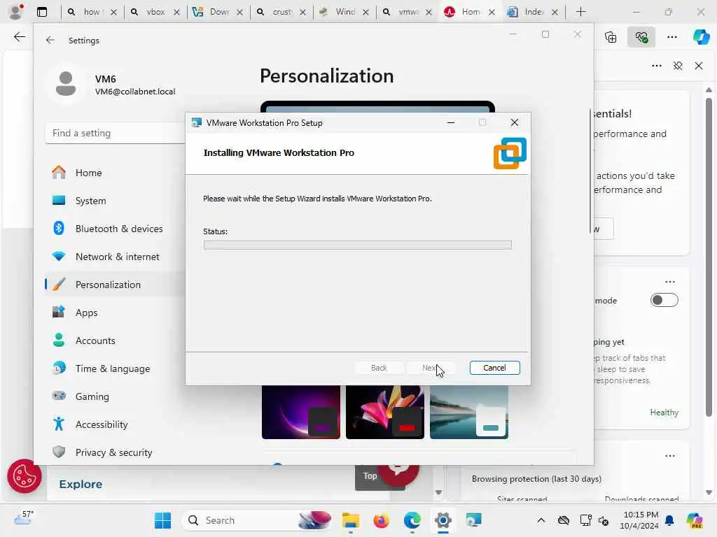
Task: Switch to the 'vbox' browser tab
Action: pos(155,12)
